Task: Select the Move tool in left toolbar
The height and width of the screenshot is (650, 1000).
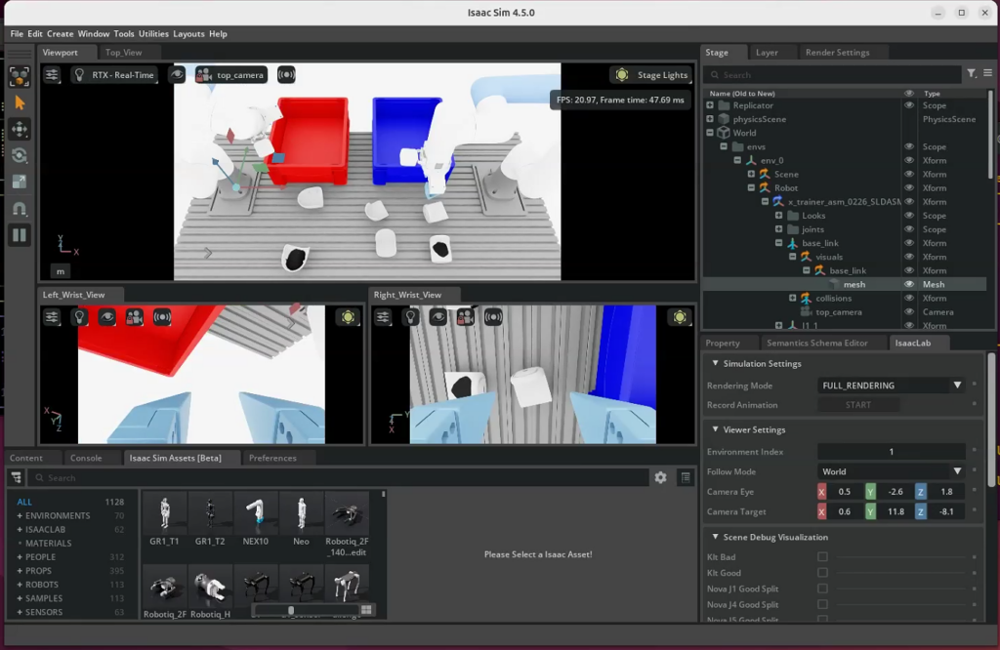Action: [20, 129]
